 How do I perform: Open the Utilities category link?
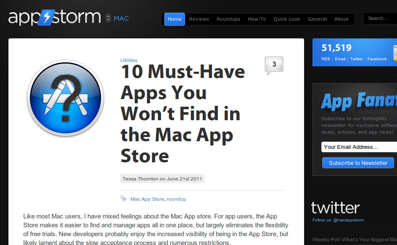pyautogui.click(x=129, y=60)
